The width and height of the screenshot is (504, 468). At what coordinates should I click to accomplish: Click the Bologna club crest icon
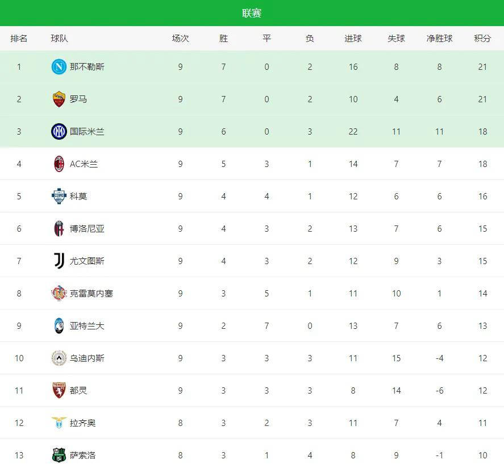[59, 229]
